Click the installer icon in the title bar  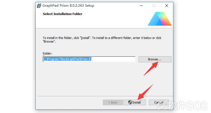(x=39, y=6)
